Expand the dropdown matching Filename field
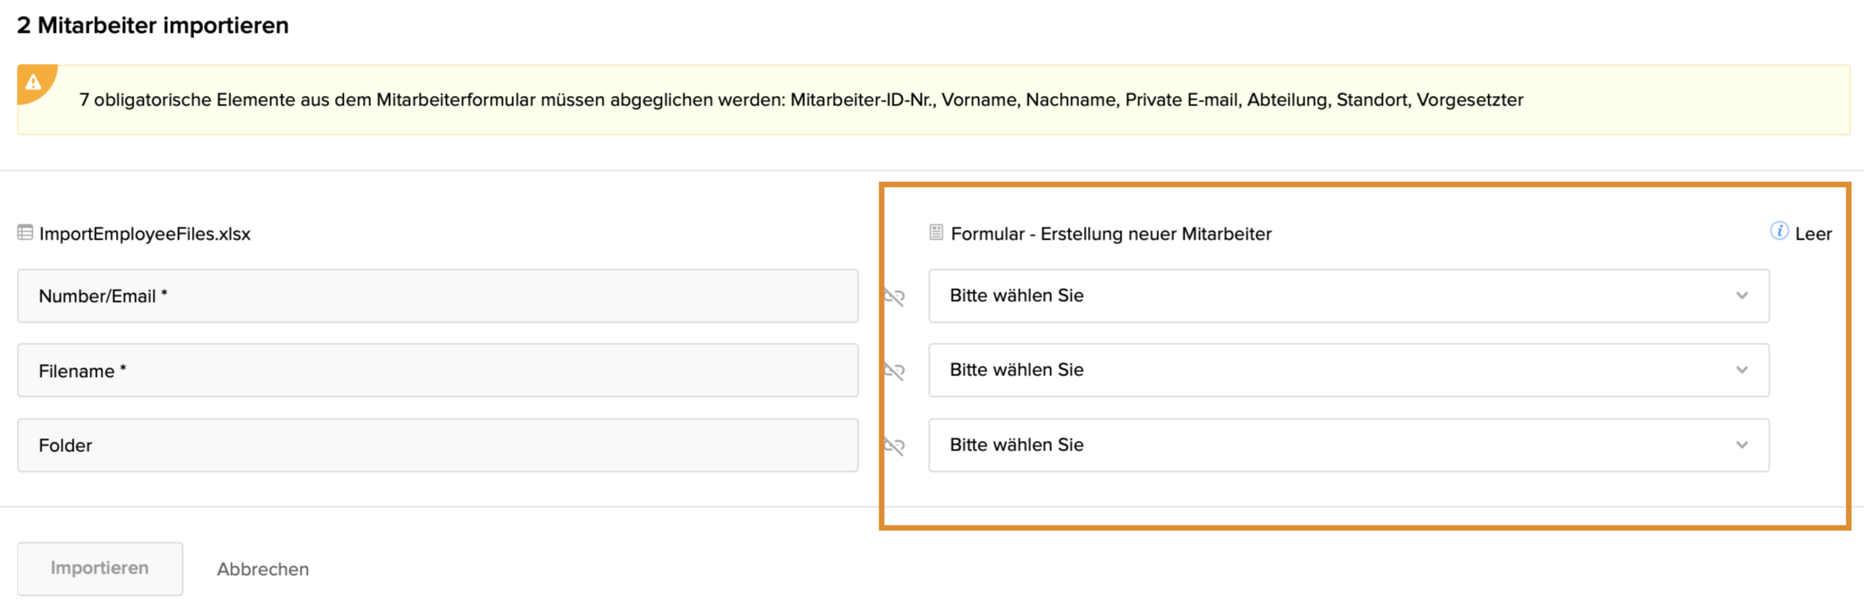The height and width of the screenshot is (607, 1864). tap(1348, 371)
